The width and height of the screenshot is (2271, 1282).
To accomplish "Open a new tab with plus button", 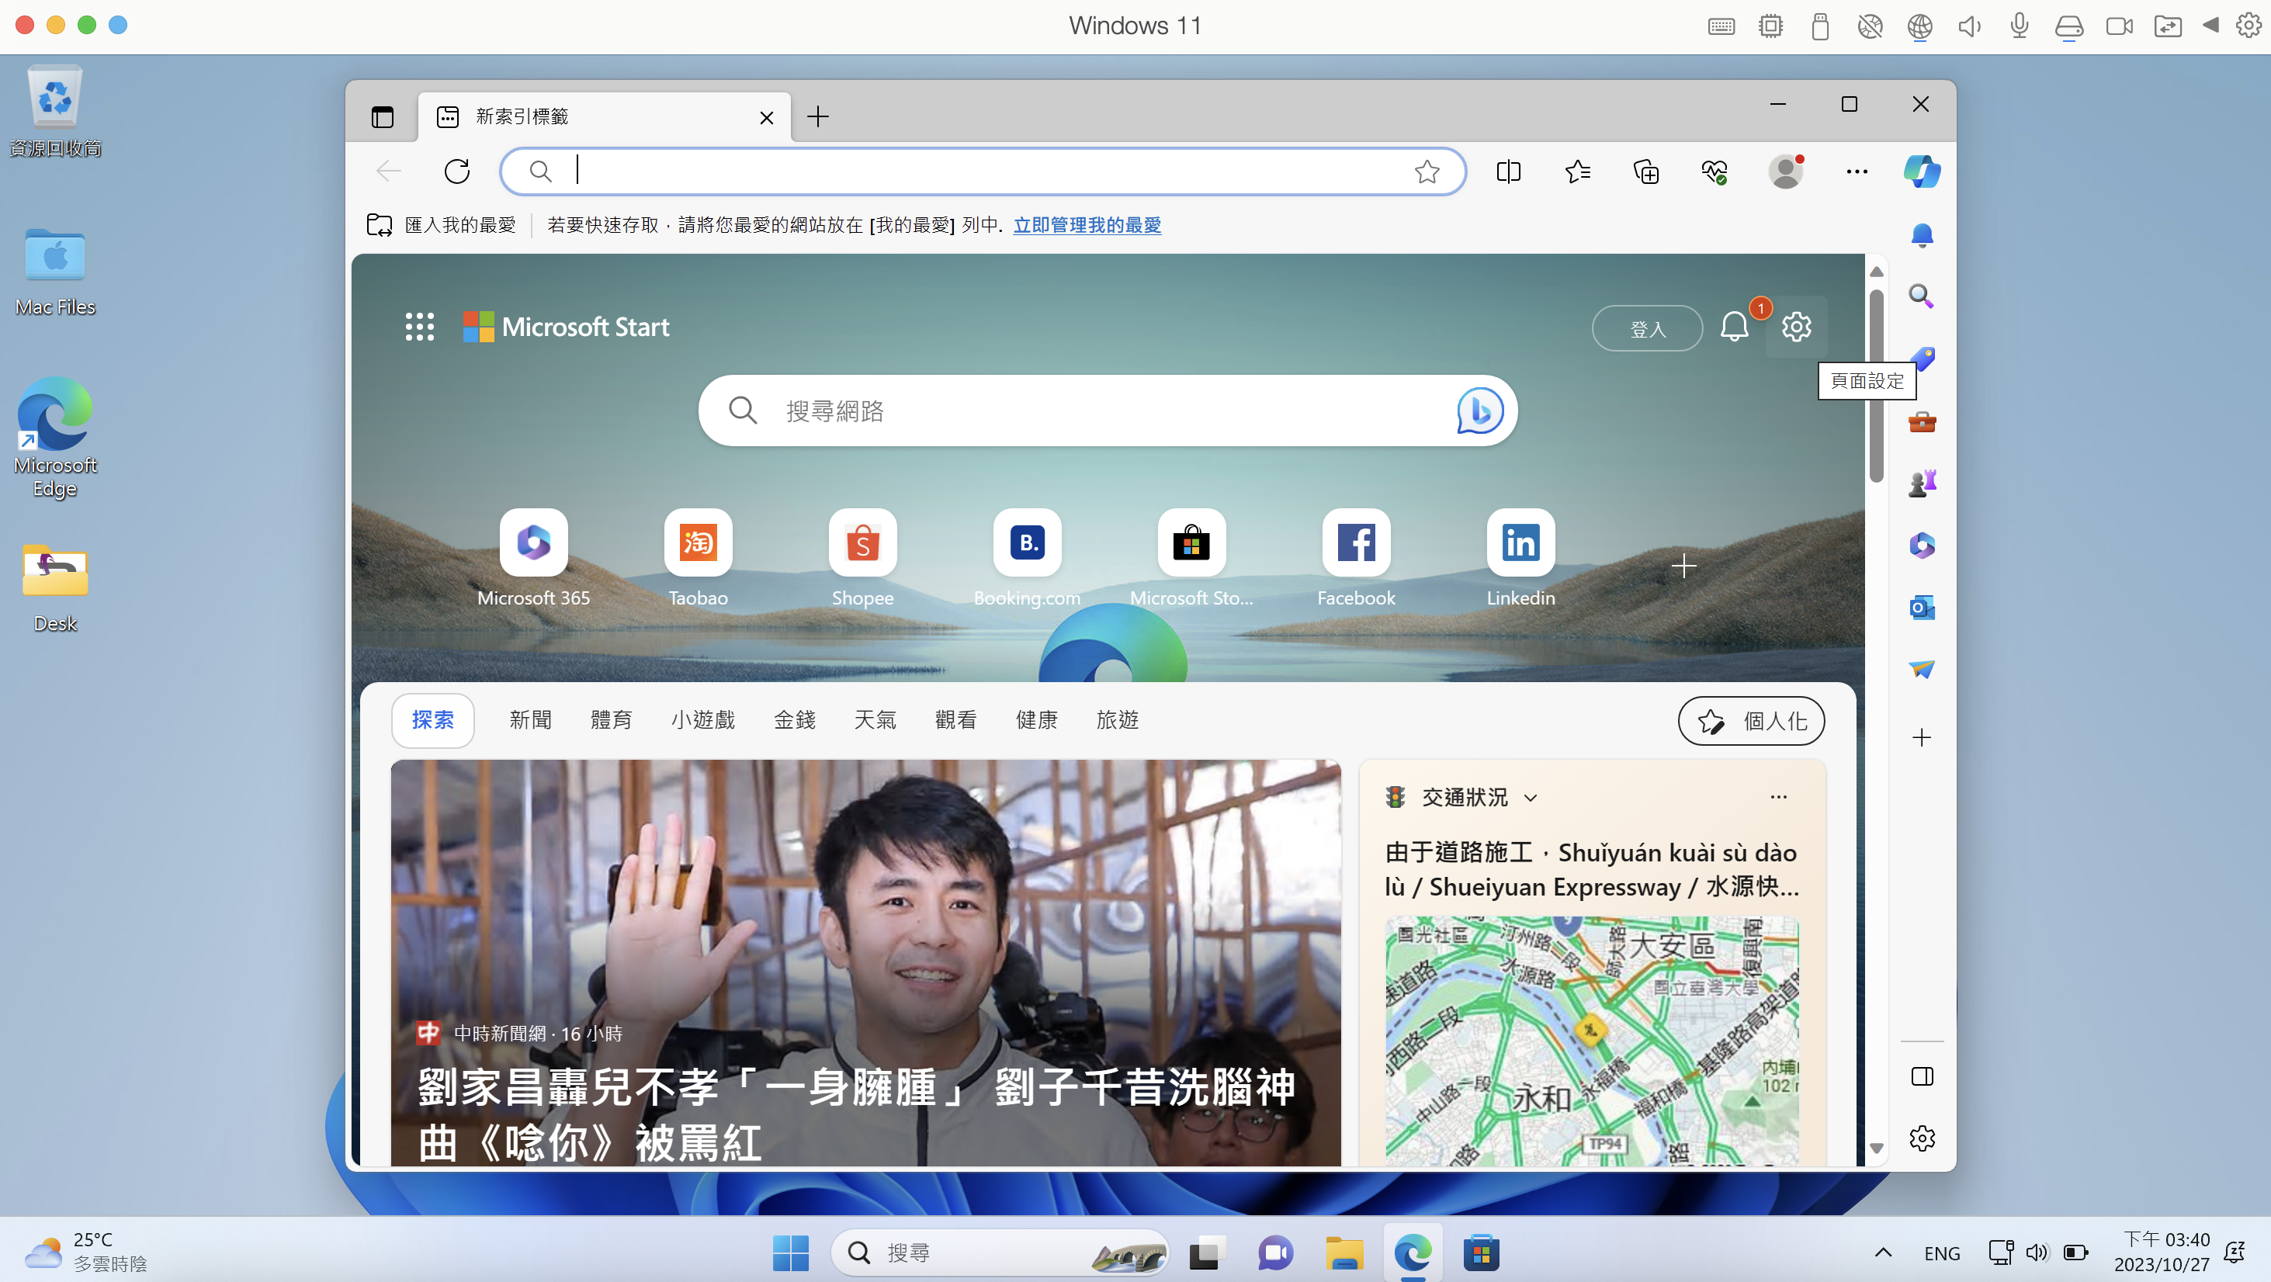I will 818,117.
